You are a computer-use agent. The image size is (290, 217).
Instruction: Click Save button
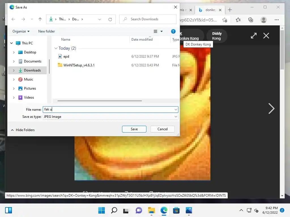click(x=134, y=129)
